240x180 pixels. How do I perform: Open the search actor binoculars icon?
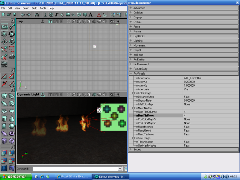pos(37,15)
